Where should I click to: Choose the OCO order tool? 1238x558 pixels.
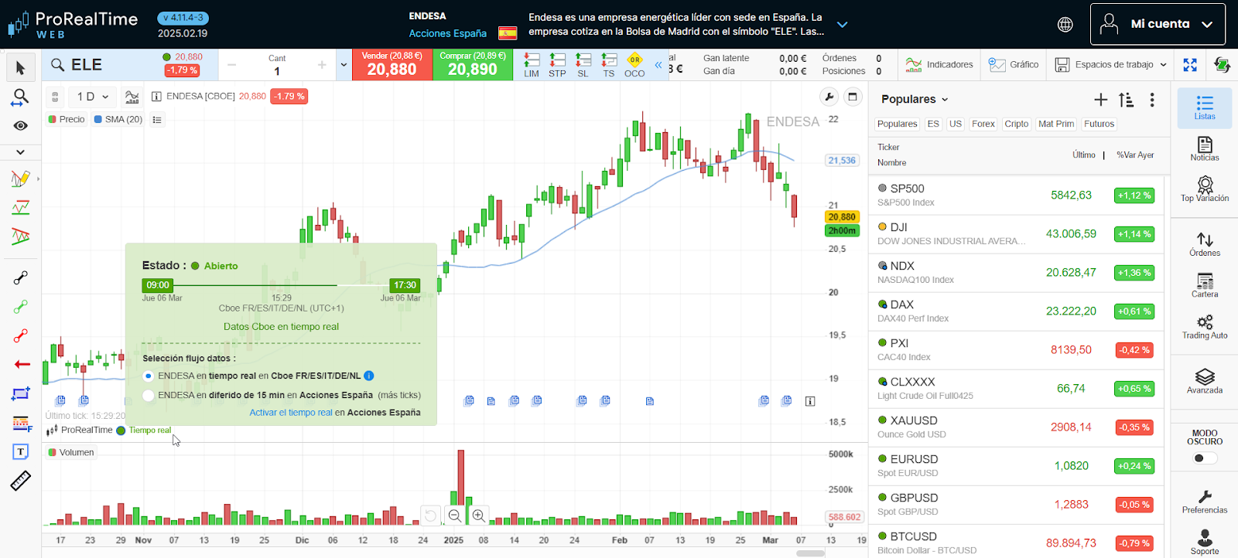click(x=634, y=65)
